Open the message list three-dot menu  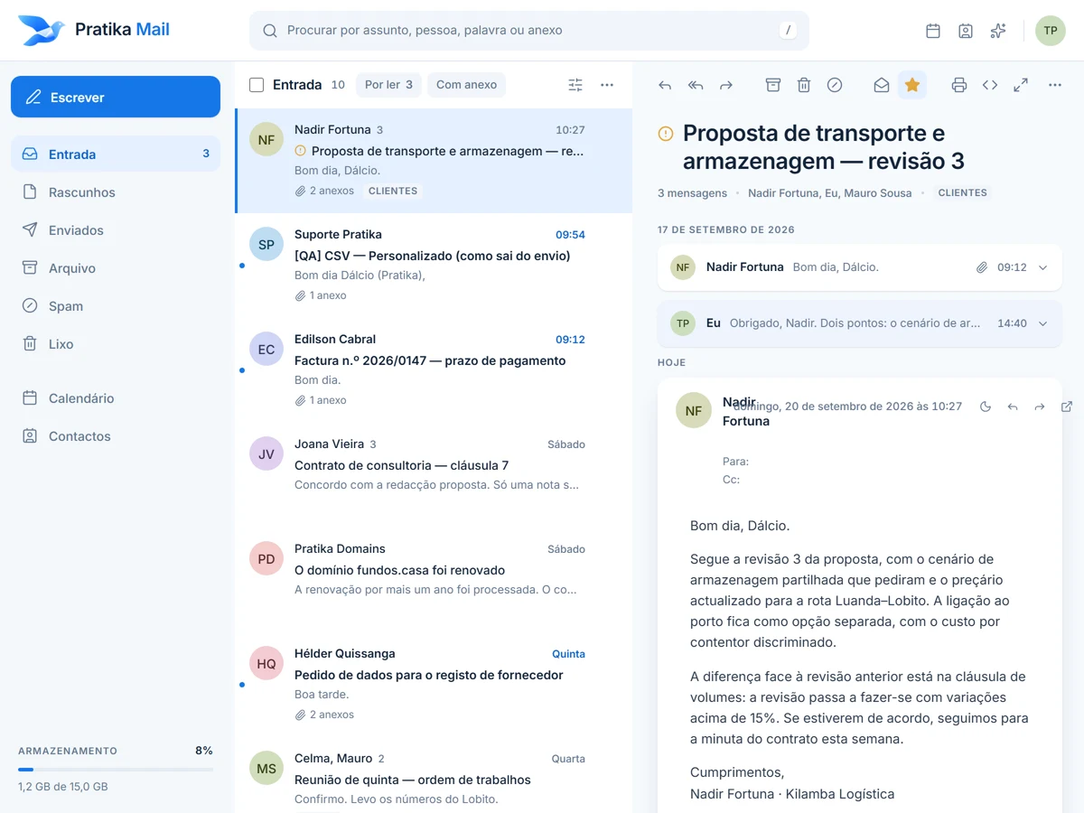coord(607,85)
